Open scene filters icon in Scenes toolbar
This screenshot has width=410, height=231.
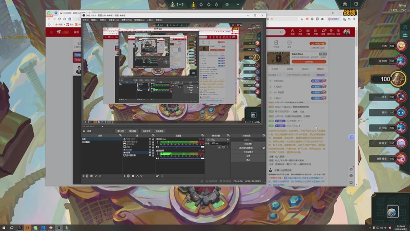[x=92, y=176]
